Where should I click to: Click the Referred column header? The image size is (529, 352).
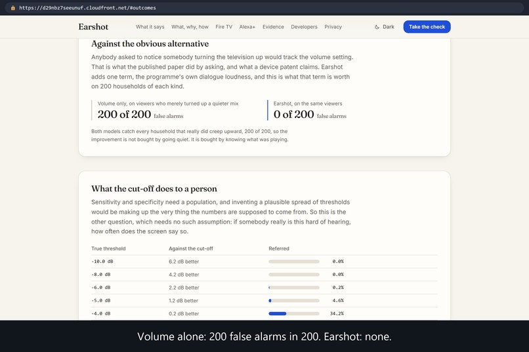click(x=279, y=248)
